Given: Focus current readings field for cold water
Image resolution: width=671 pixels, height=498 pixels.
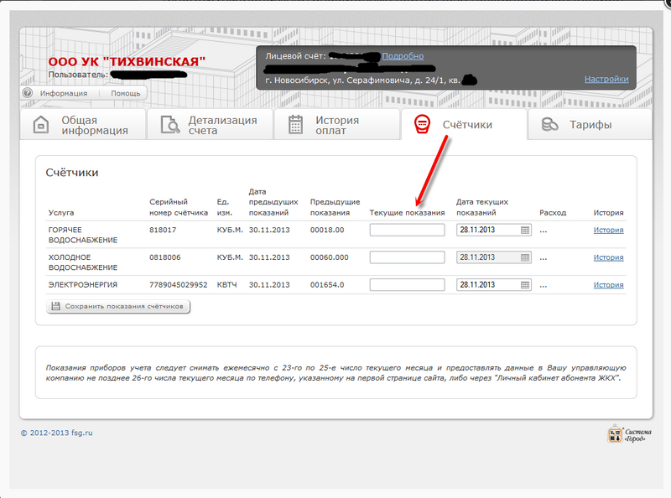Looking at the screenshot, I should 407,257.
